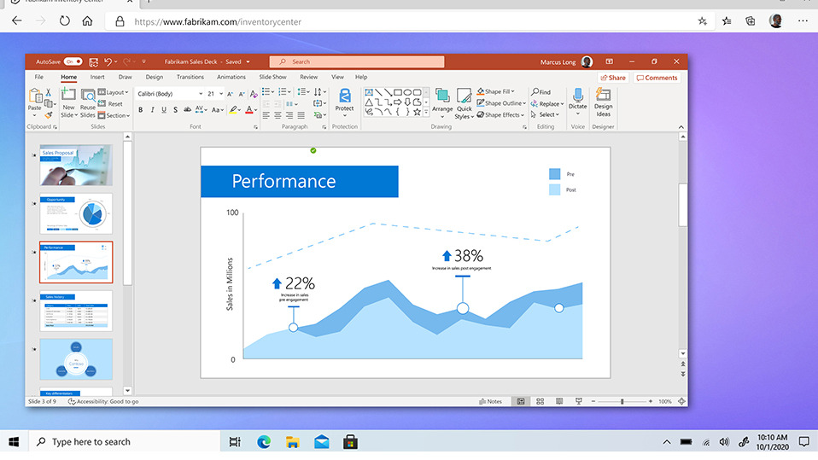This screenshot has height=460, width=818.
Task: Open the Arrange tool
Action: pos(442,102)
